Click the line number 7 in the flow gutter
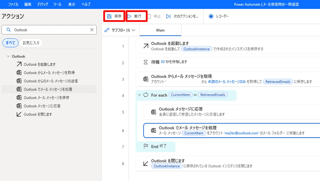The width and height of the screenshot is (320, 181). (x=123, y=147)
